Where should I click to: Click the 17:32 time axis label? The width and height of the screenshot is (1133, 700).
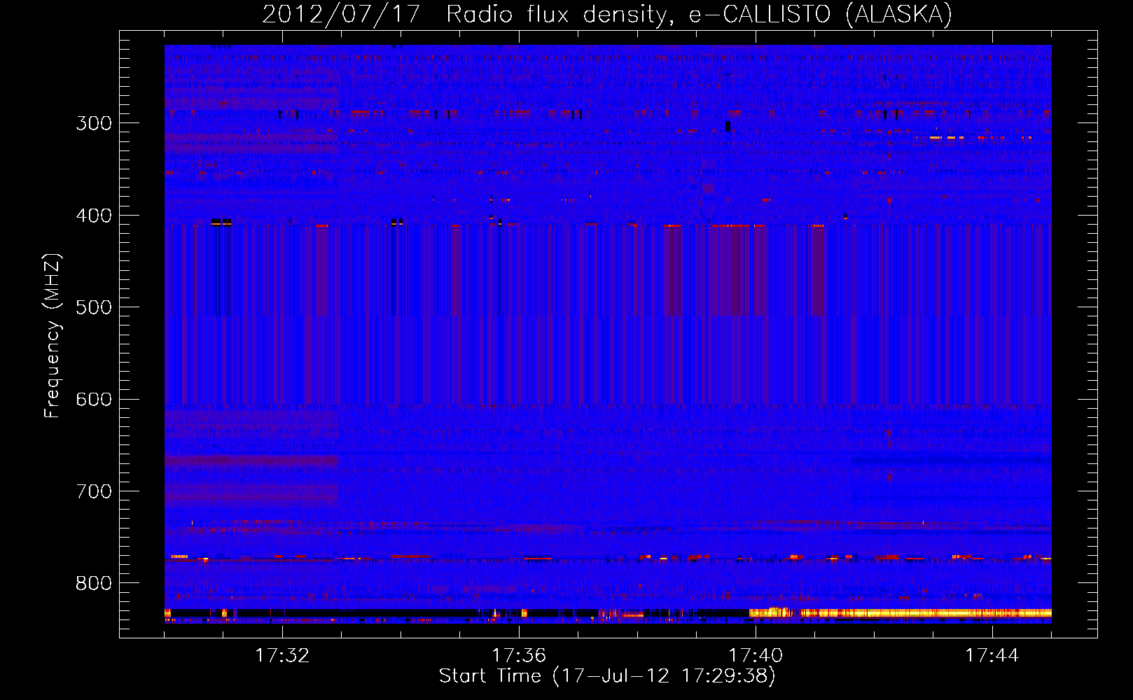pos(282,655)
